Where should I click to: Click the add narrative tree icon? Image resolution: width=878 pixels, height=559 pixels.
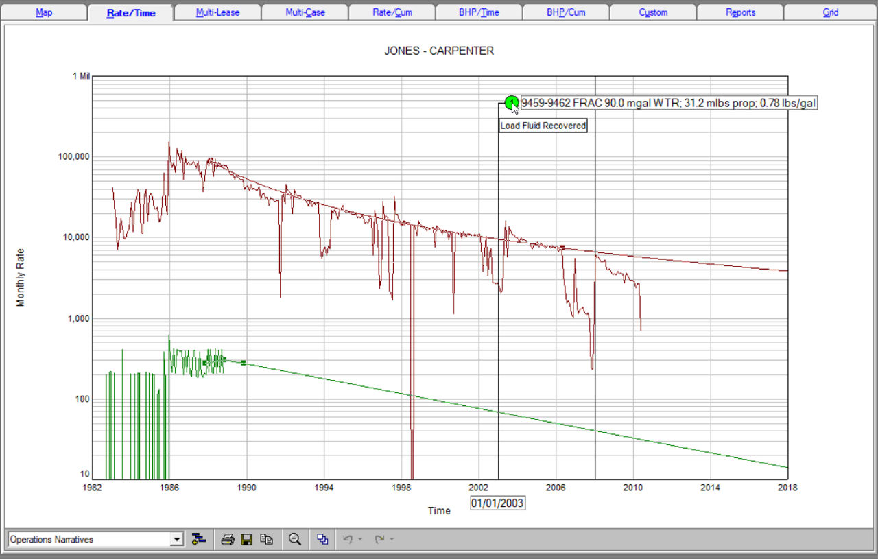199,539
